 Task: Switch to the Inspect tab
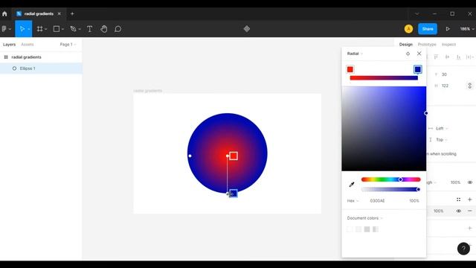coord(448,45)
